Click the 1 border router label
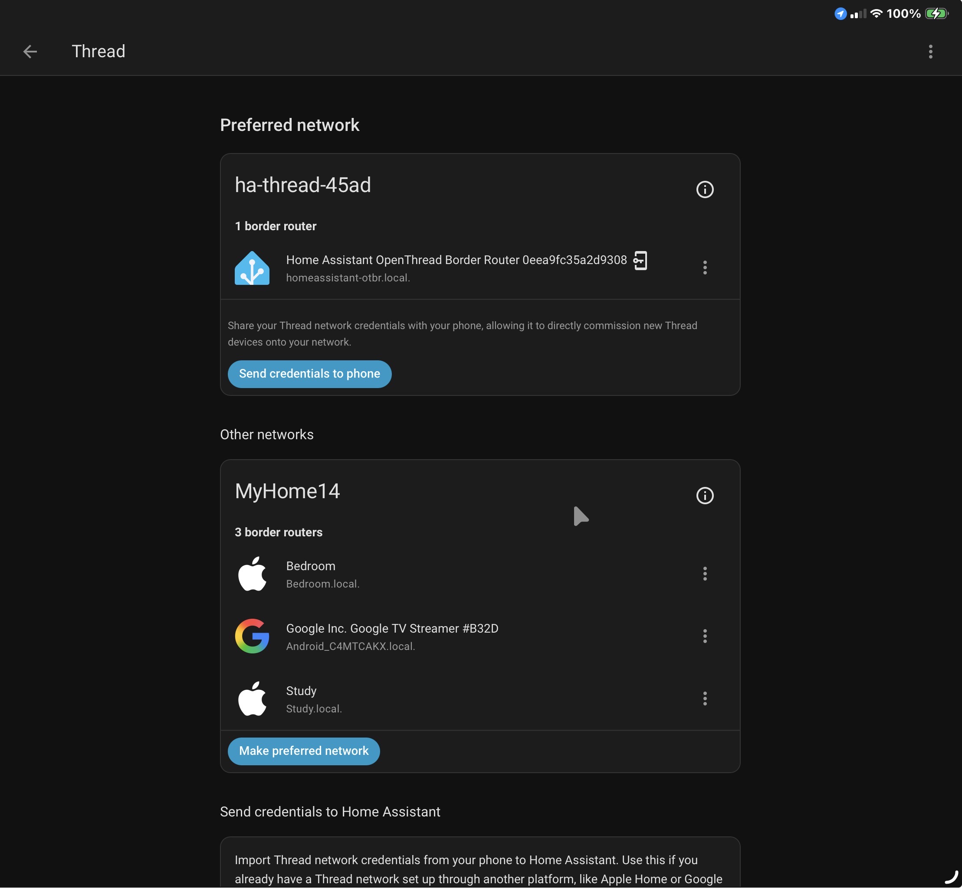 276,226
